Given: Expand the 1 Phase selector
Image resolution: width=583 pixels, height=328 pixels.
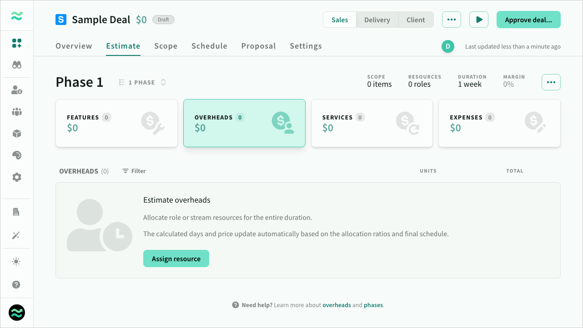Looking at the screenshot, I should pos(142,83).
